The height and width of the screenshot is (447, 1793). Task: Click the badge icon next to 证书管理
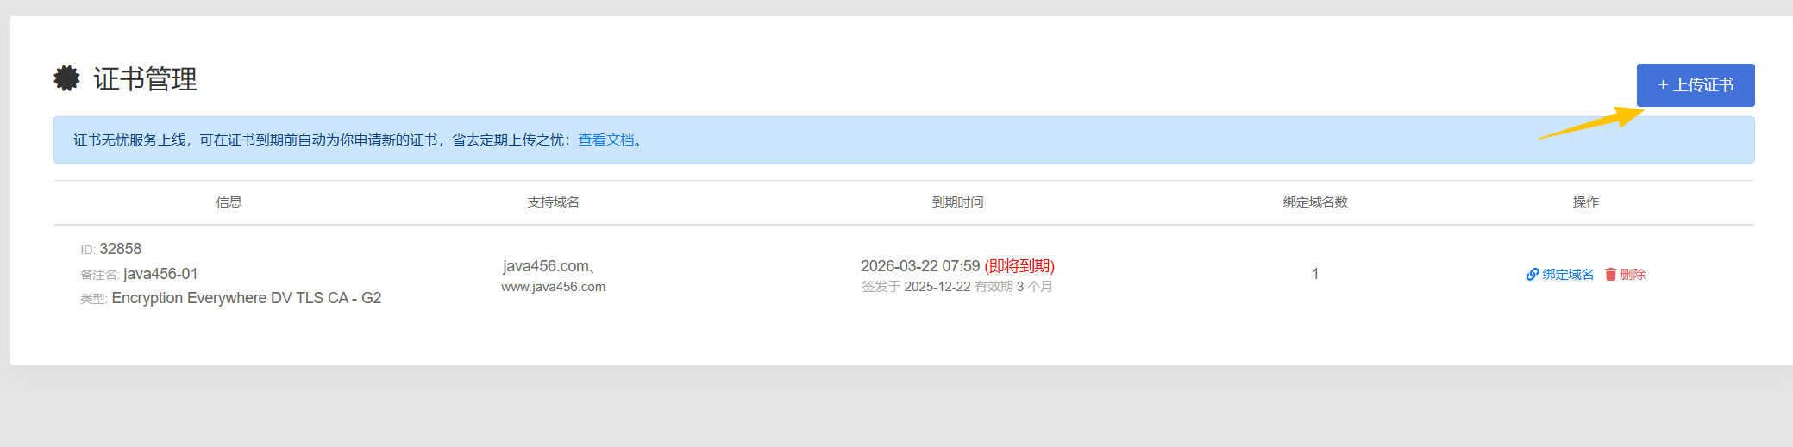click(x=66, y=78)
